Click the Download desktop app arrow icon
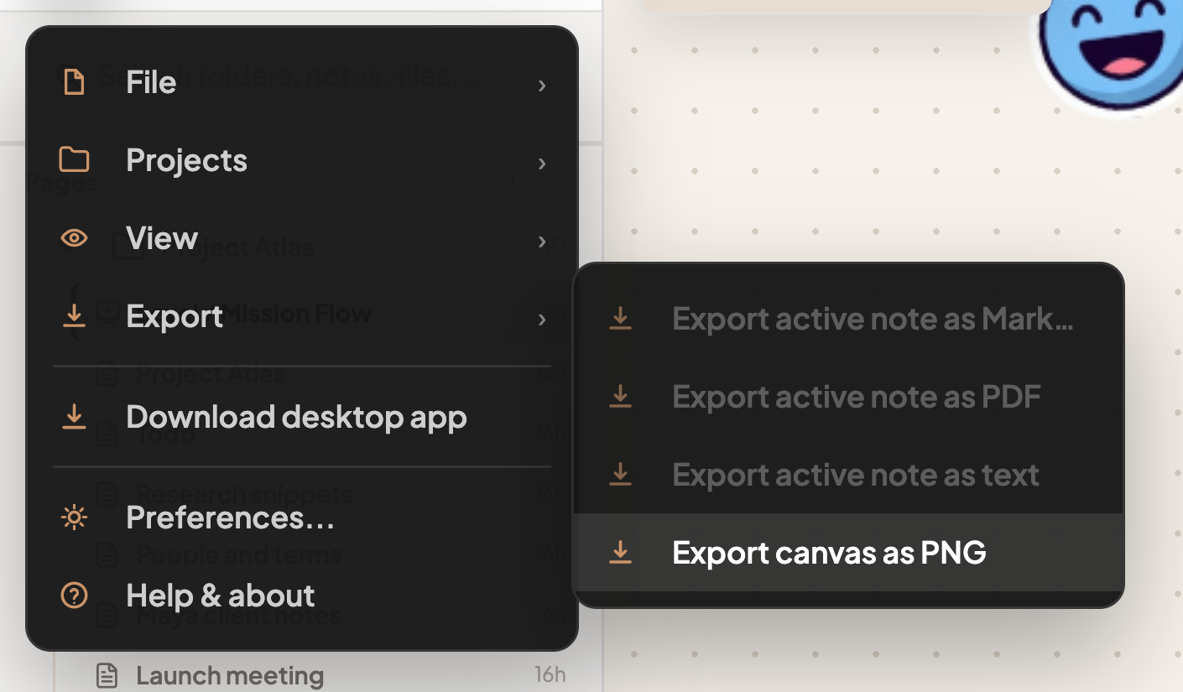Viewport: 1183px width, 692px height. click(75, 417)
